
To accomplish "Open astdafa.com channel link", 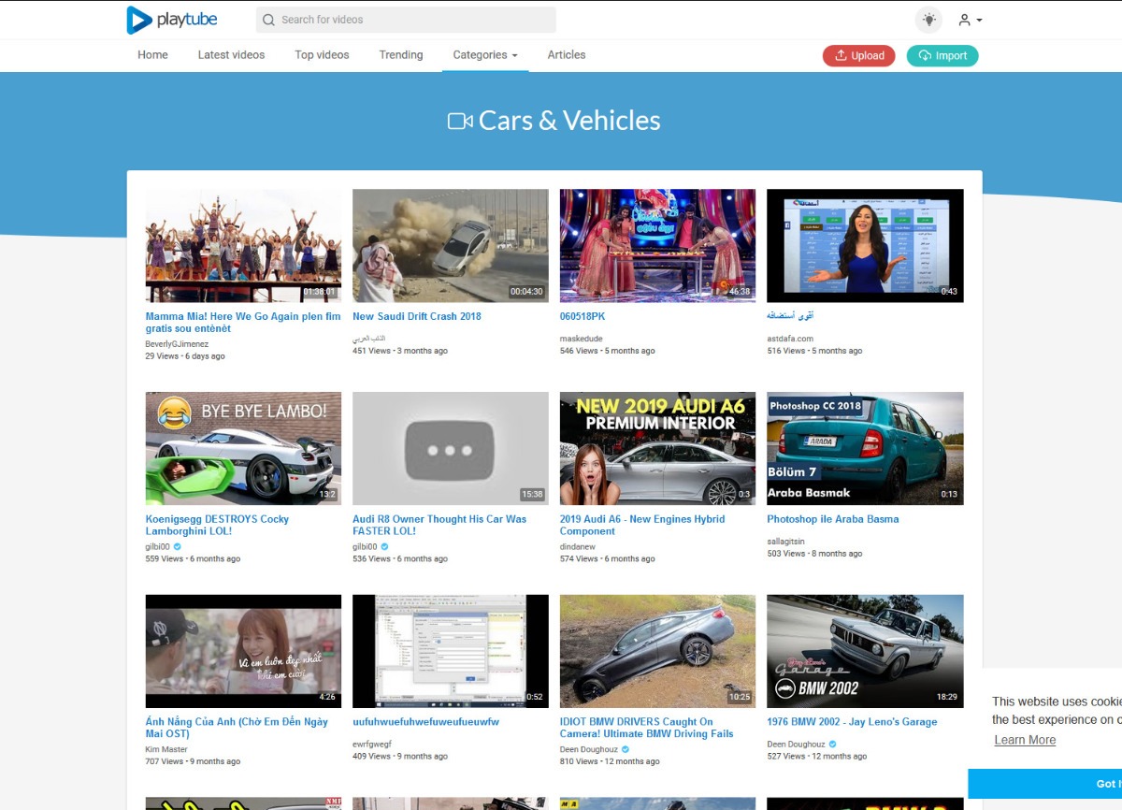I will click(x=790, y=339).
